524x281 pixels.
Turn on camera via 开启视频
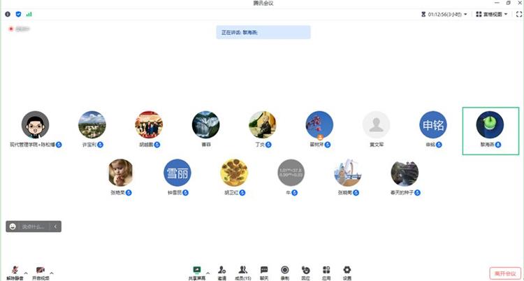coord(41,273)
